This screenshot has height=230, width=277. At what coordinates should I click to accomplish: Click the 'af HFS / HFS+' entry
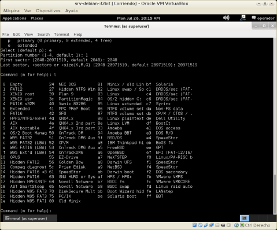point(115,177)
